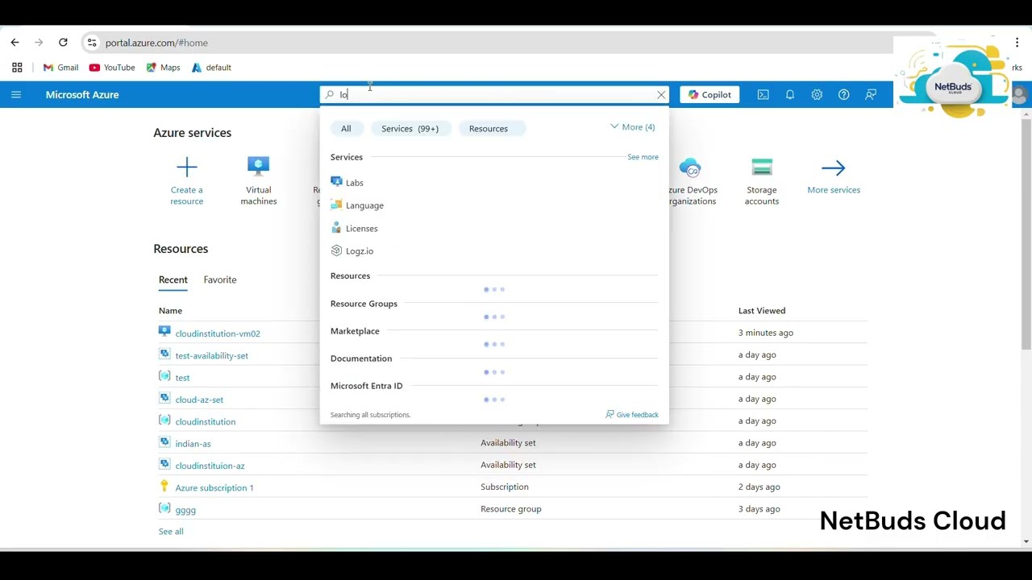The image size is (1032, 580).
Task: Filter search results by Resources
Action: [x=489, y=129]
